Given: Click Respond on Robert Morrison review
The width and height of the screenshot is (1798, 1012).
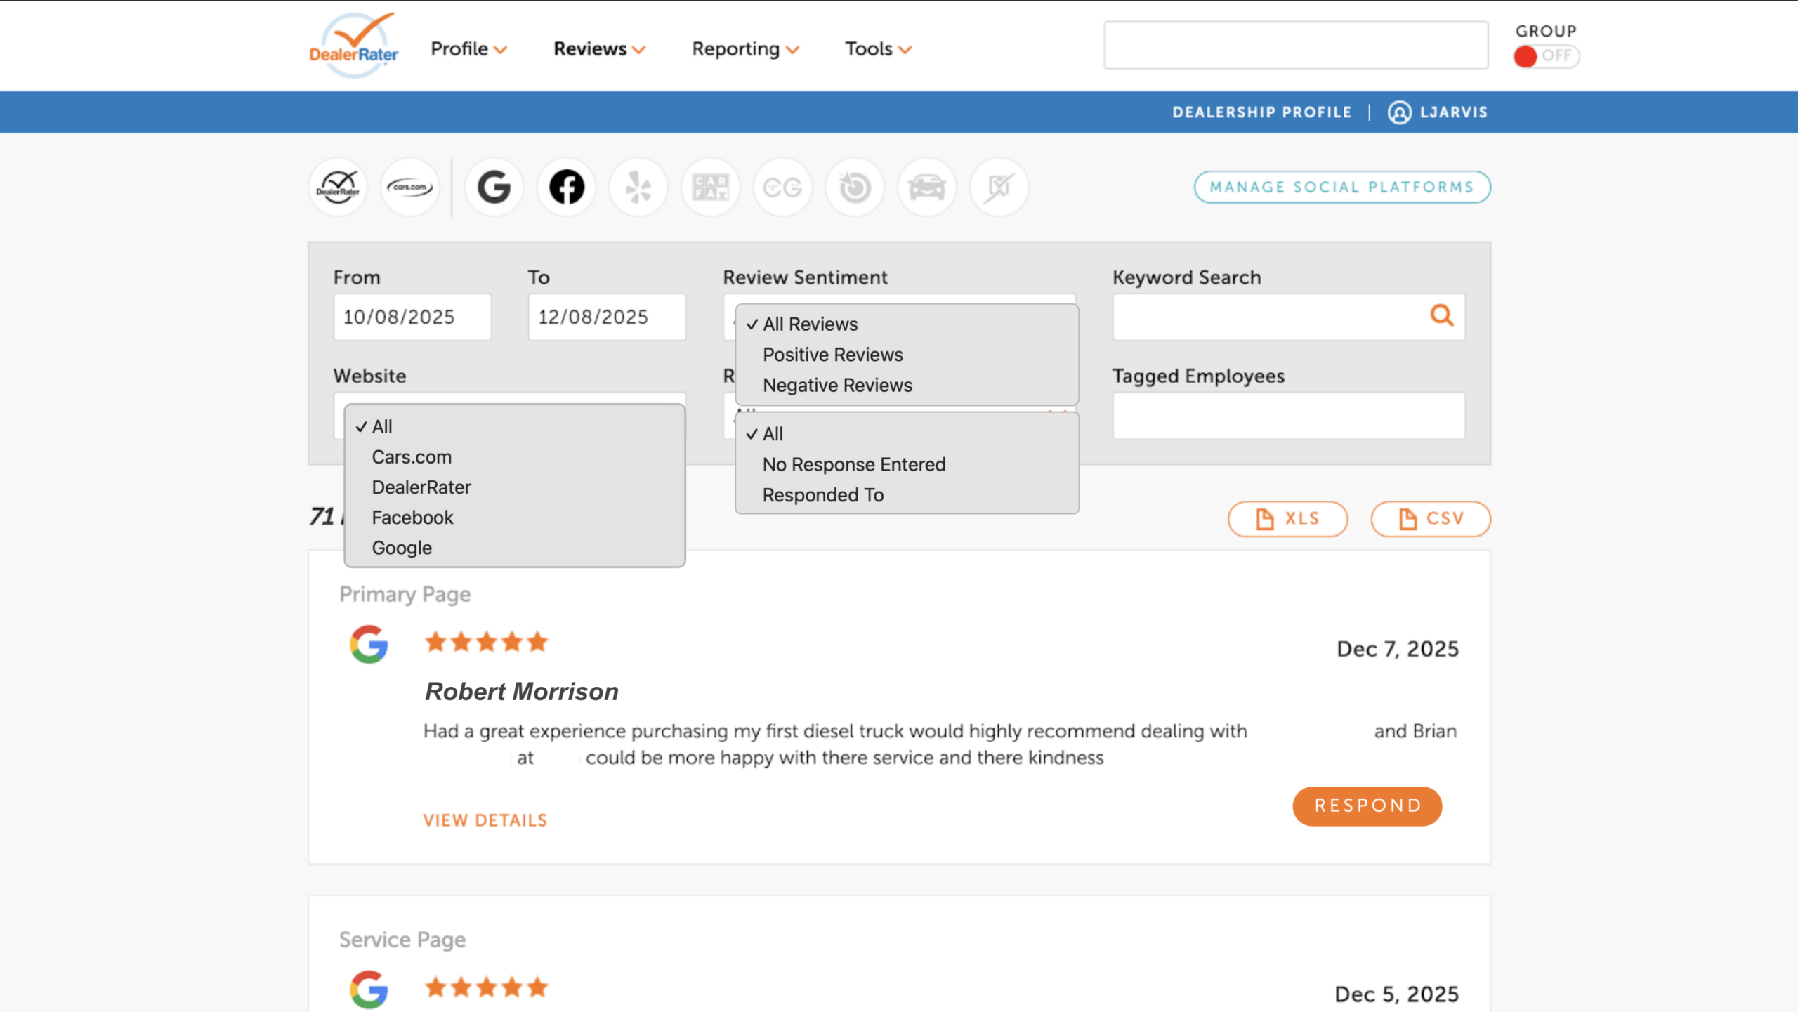Looking at the screenshot, I should [1367, 806].
